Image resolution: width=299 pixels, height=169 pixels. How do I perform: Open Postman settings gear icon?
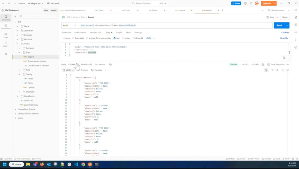coord(245,4)
